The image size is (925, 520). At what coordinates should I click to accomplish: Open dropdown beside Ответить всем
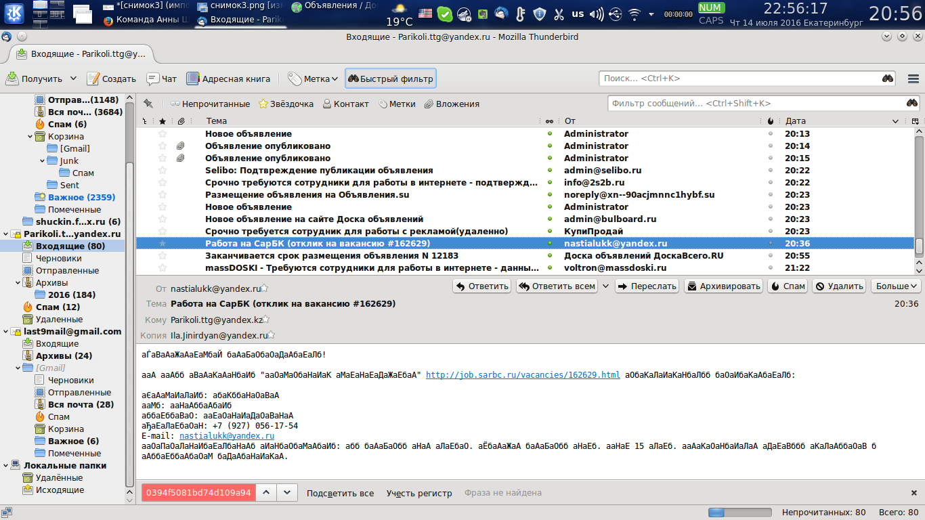click(605, 286)
